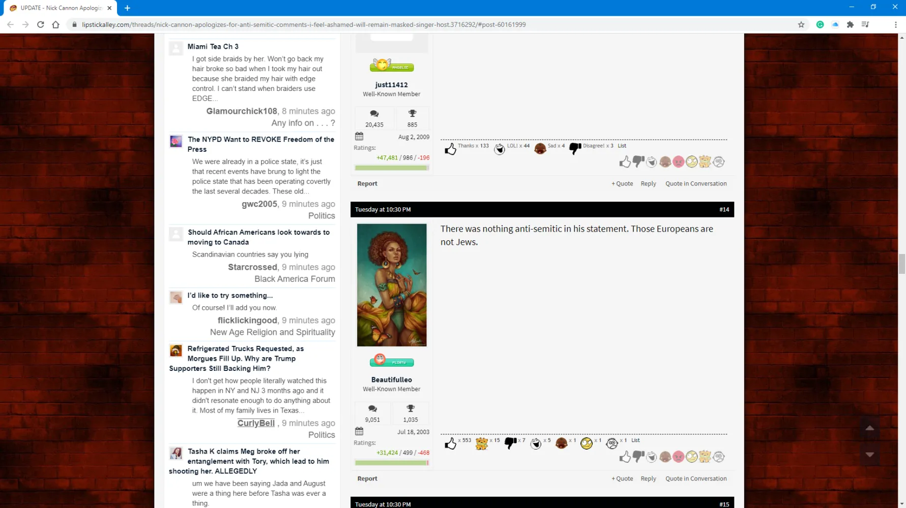Give Beautifulleo's post a thumbs down rating
This screenshot has height=508, width=906.
(x=638, y=457)
